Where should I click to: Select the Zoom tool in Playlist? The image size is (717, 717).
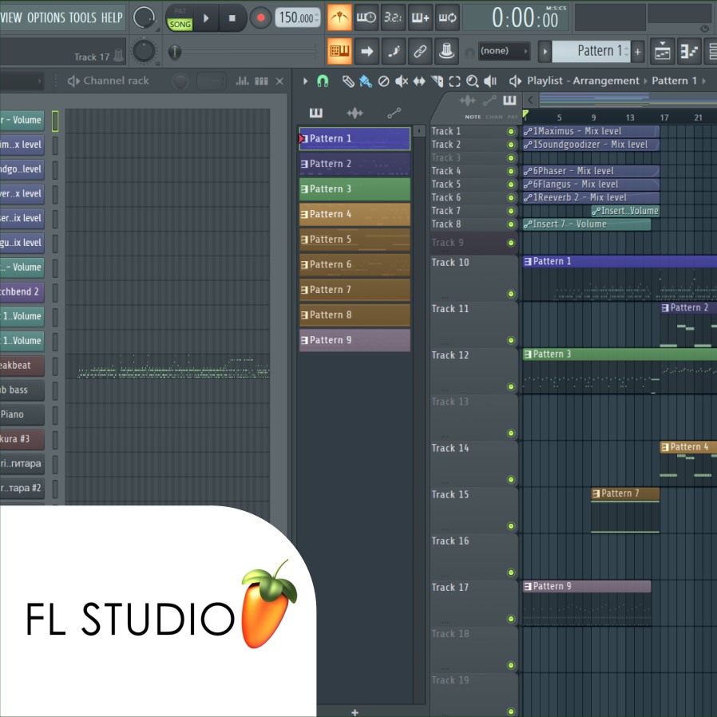pyautogui.click(x=473, y=81)
